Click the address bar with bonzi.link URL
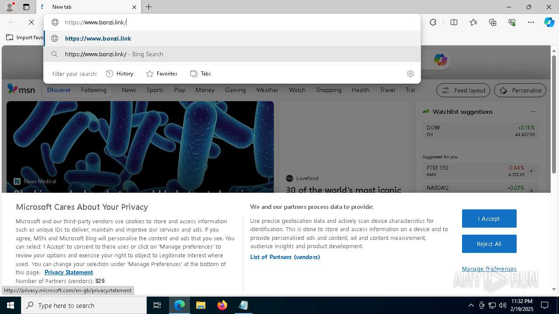 (232, 22)
